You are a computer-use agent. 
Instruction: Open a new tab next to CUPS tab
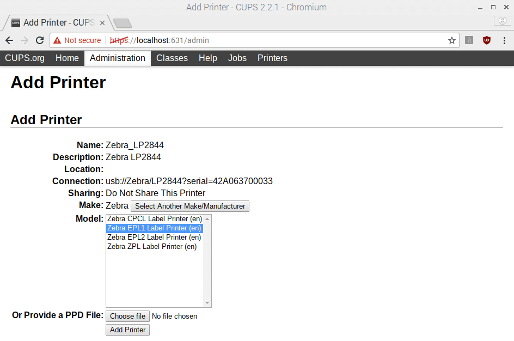coord(123,23)
